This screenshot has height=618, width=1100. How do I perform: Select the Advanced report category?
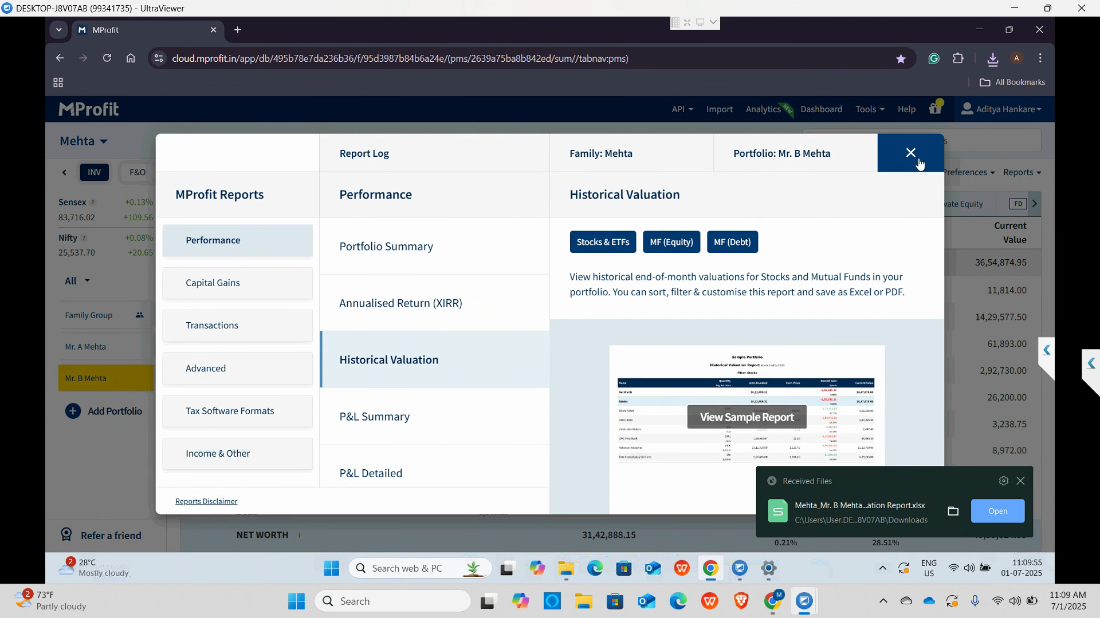(237, 368)
